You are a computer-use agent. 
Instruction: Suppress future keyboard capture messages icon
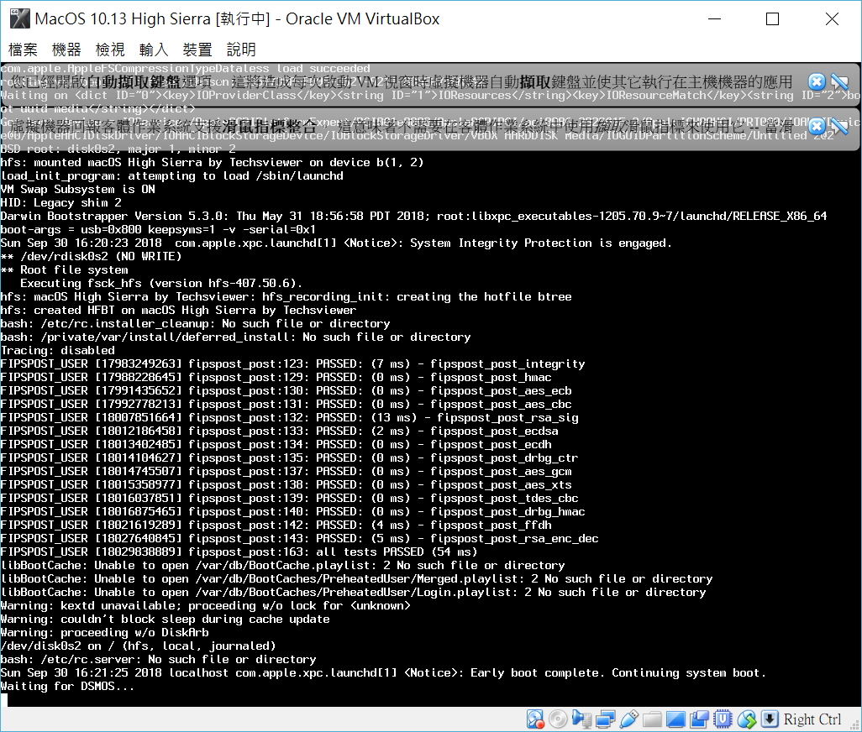[839, 82]
